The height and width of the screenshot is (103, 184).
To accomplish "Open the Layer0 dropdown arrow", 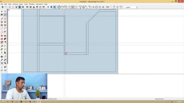I will [x=137, y=7].
